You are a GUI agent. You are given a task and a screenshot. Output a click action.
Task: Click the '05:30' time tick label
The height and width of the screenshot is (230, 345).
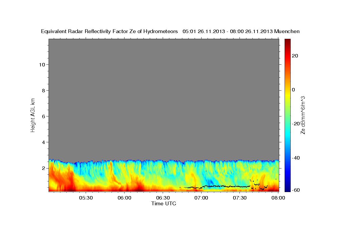(x=86, y=198)
